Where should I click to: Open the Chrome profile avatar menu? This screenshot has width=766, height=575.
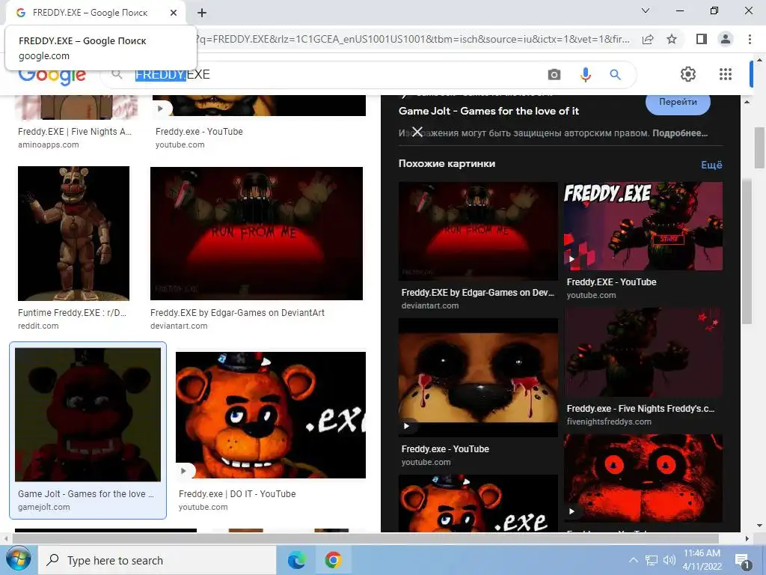(x=726, y=39)
